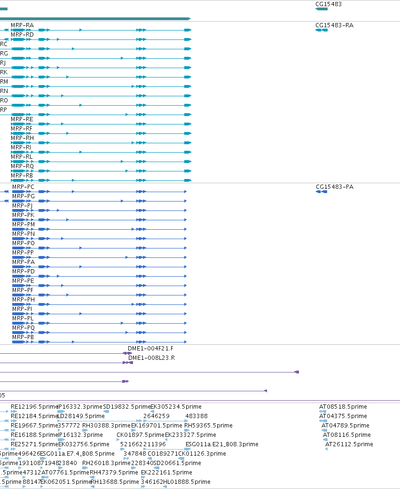Open EST ESG011a.E21_B08.3prime
Image resolution: width=400 pixels, height=489 pixels.
[x=222, y=444]
